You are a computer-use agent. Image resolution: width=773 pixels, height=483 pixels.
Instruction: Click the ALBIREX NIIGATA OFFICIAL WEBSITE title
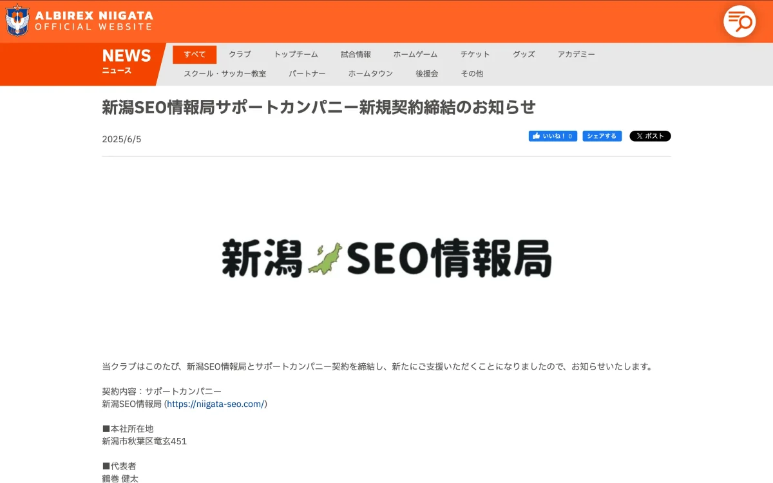(x=94, y=21)
